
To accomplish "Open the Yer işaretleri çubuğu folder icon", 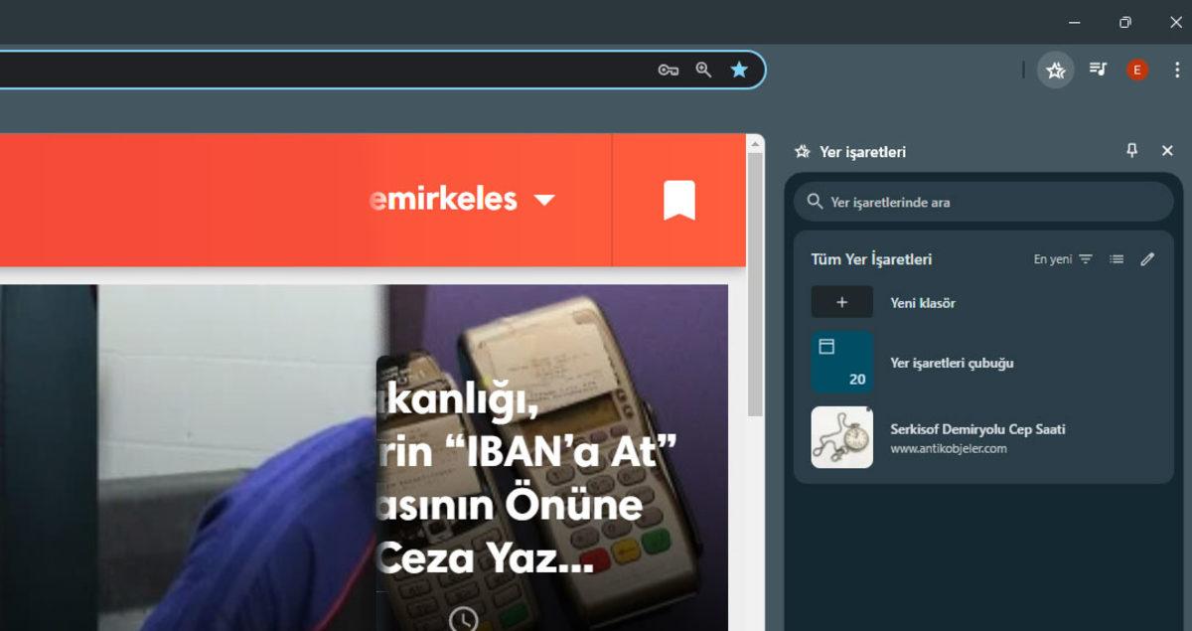I will [x=841, y=362].
